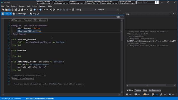The height and width of the screenshot is (100, 178).
Task: Open recent splashlayout.bal Visual Designer shortcut
Action: click(127, 2)
